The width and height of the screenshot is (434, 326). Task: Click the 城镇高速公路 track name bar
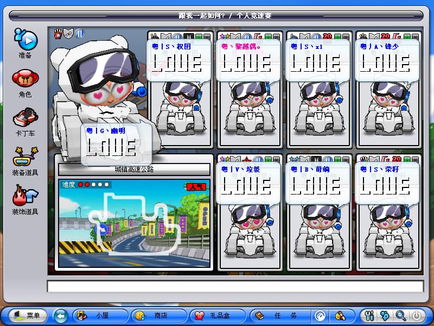(134, 170)
